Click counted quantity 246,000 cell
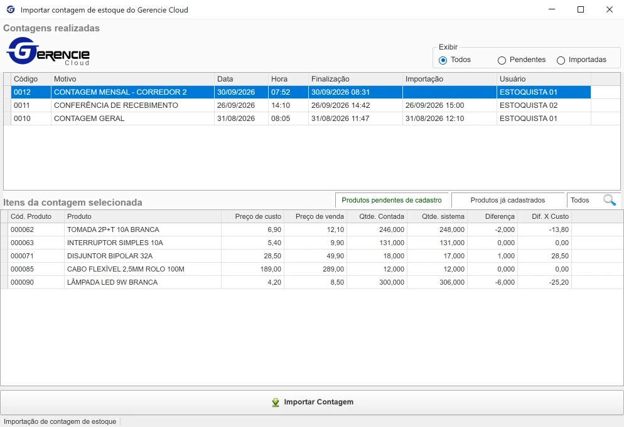This screenshot has width=624, height=427. point(377,229)
